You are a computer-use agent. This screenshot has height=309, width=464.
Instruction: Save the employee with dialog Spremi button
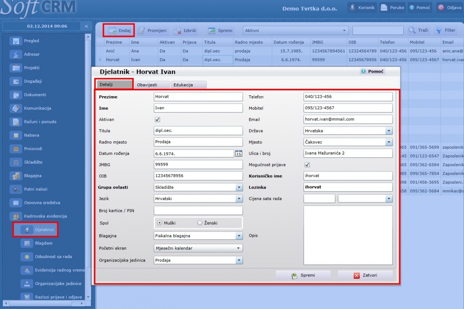[x=303, y=275]
